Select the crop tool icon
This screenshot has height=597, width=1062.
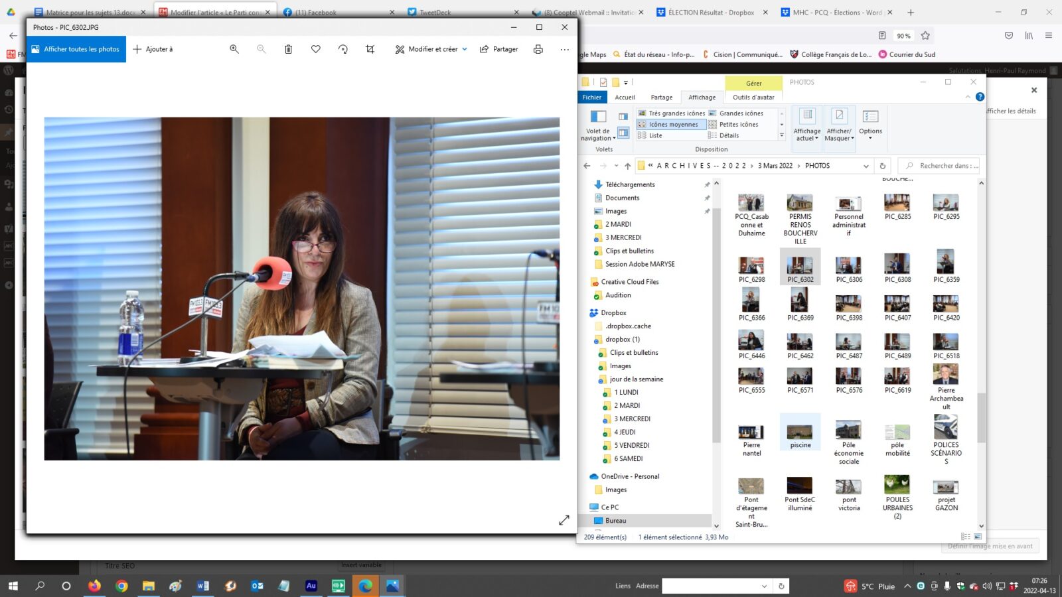point(370,49)
